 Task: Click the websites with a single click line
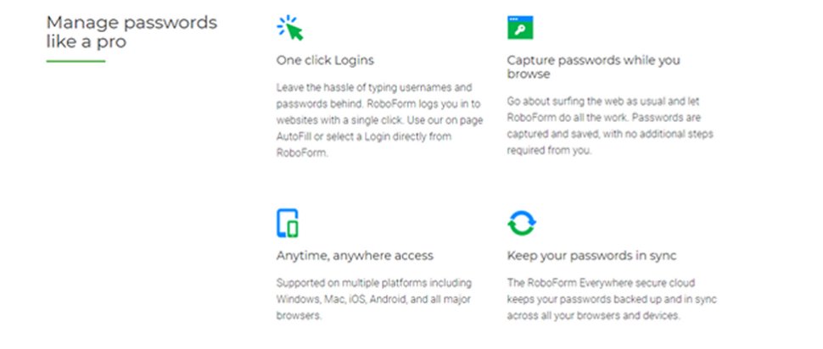coord(379,120)
